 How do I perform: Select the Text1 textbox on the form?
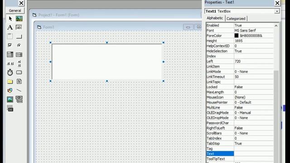[x=107, y=62]
